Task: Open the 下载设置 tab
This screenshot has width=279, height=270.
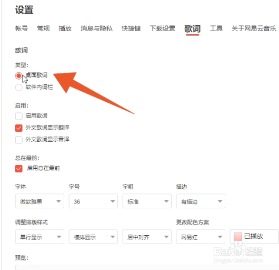Action: click(163, 28)
